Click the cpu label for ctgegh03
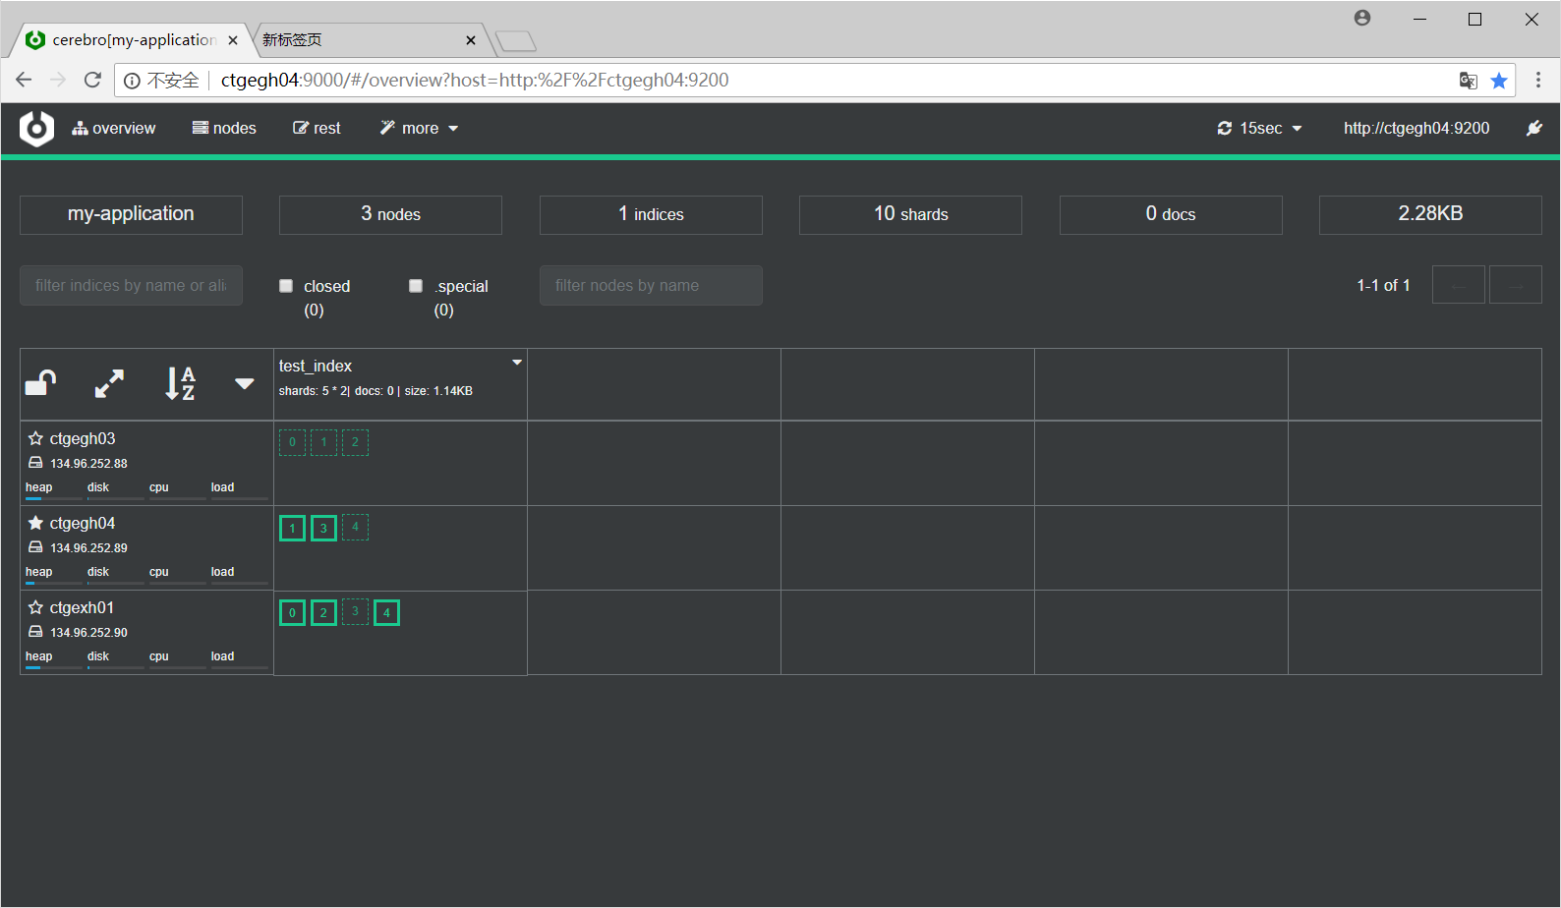Screen dimensions: 1561x908 coord(159,487)
